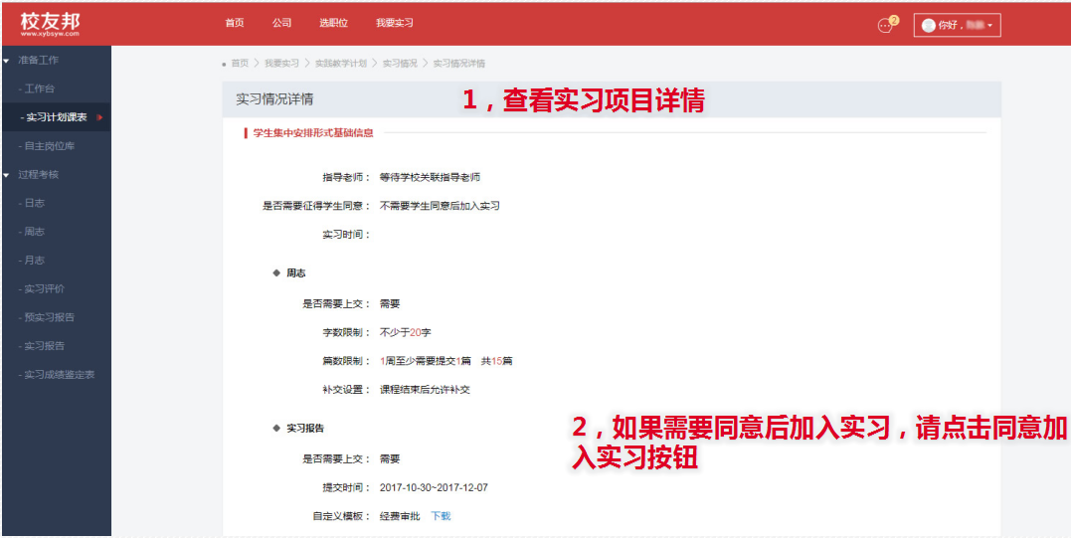The height and width of the screenshot is (538, 1071).
Task: Click 实践教学计划 in the breadcrumb
Action: (339, 64)
